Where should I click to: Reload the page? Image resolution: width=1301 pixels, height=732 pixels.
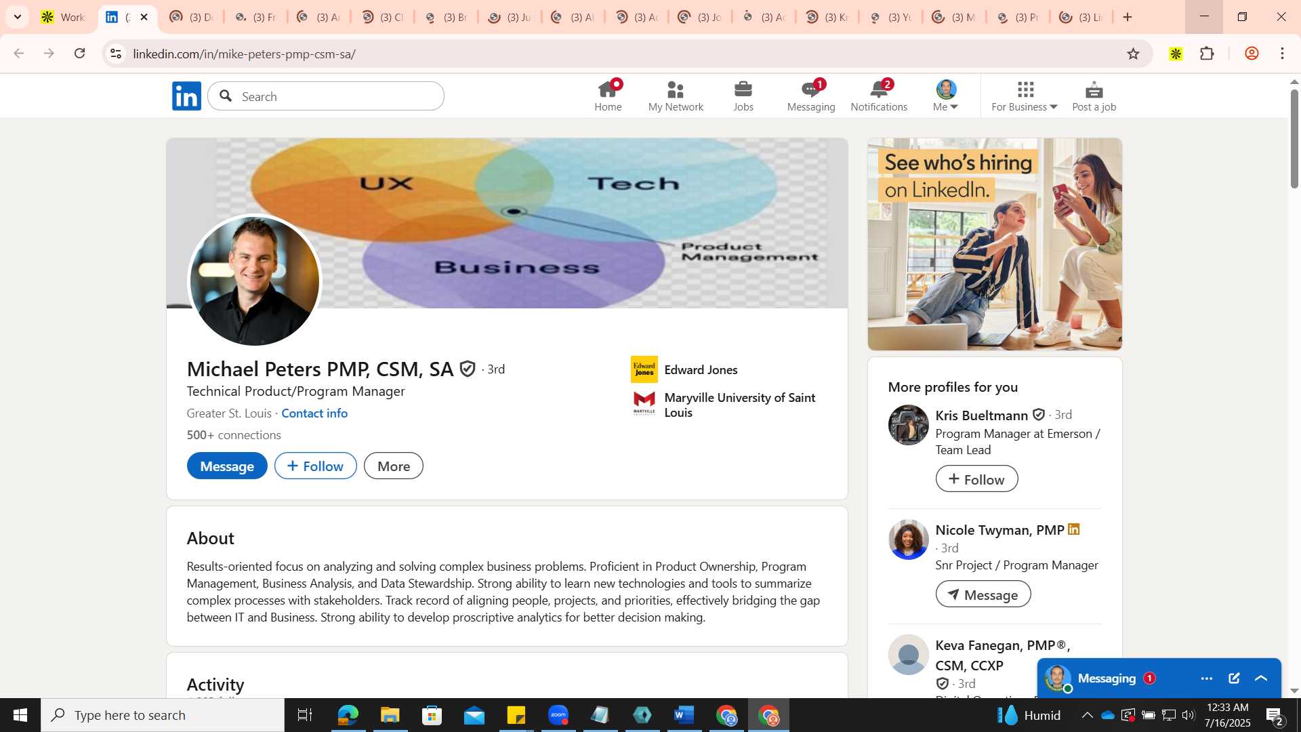tap(79, 54)
